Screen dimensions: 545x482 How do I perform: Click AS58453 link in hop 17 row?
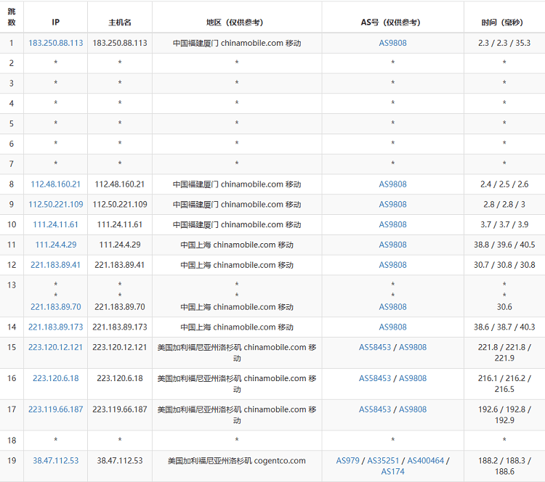(375, 409)
